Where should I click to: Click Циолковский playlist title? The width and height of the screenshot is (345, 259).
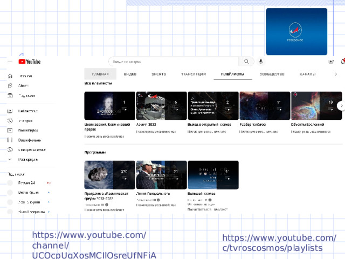[x=107, y=127]
